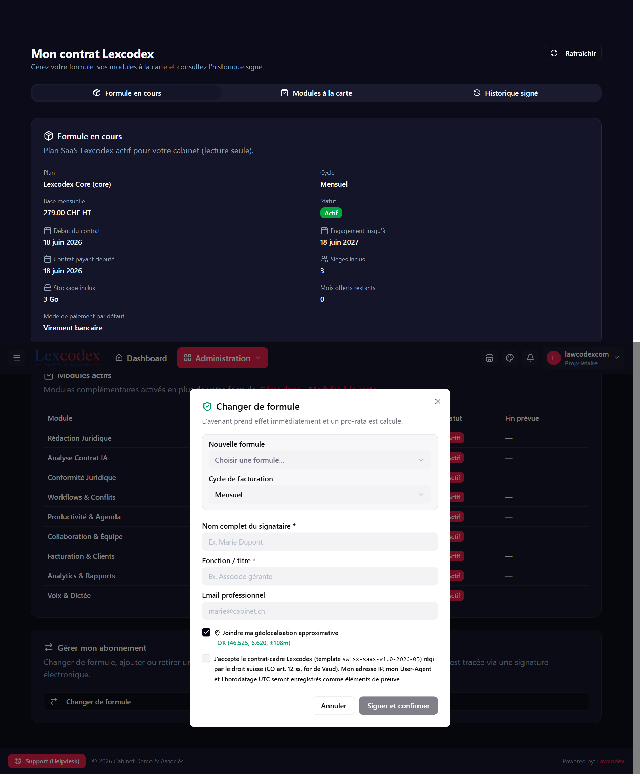640x774 pixels.
Task: Click the Contrat payant débuté calendar icon
Action: 47,259
